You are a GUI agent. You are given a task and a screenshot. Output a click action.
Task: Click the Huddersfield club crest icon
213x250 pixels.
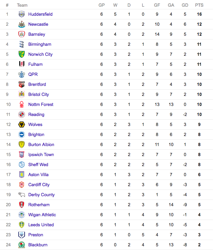(x=22, y=14)
